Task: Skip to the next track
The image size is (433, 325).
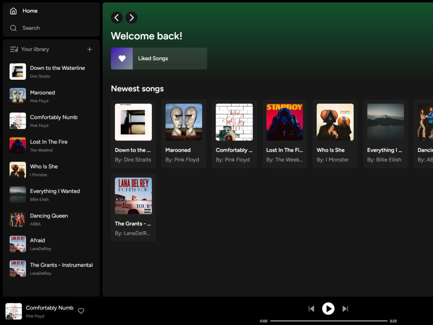Action: point(345,309)
